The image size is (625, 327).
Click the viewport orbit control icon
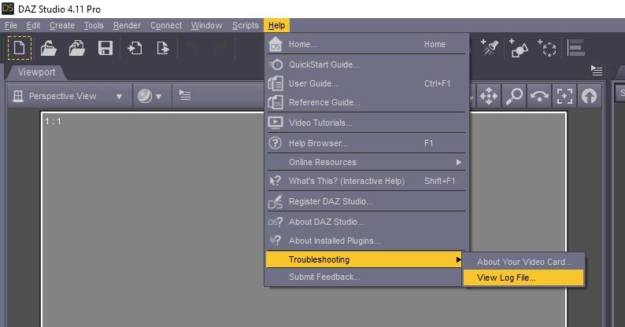pyautogui.click(x=539, y=96)
